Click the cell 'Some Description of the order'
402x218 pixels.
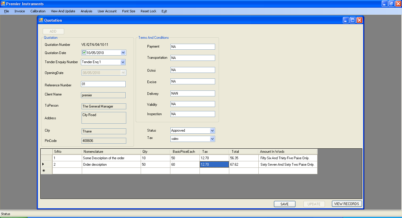pos(111,158)
